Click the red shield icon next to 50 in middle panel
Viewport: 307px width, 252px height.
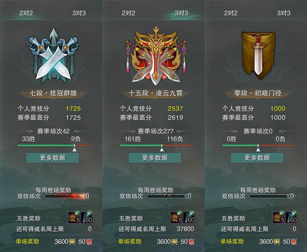pos(191,242)
